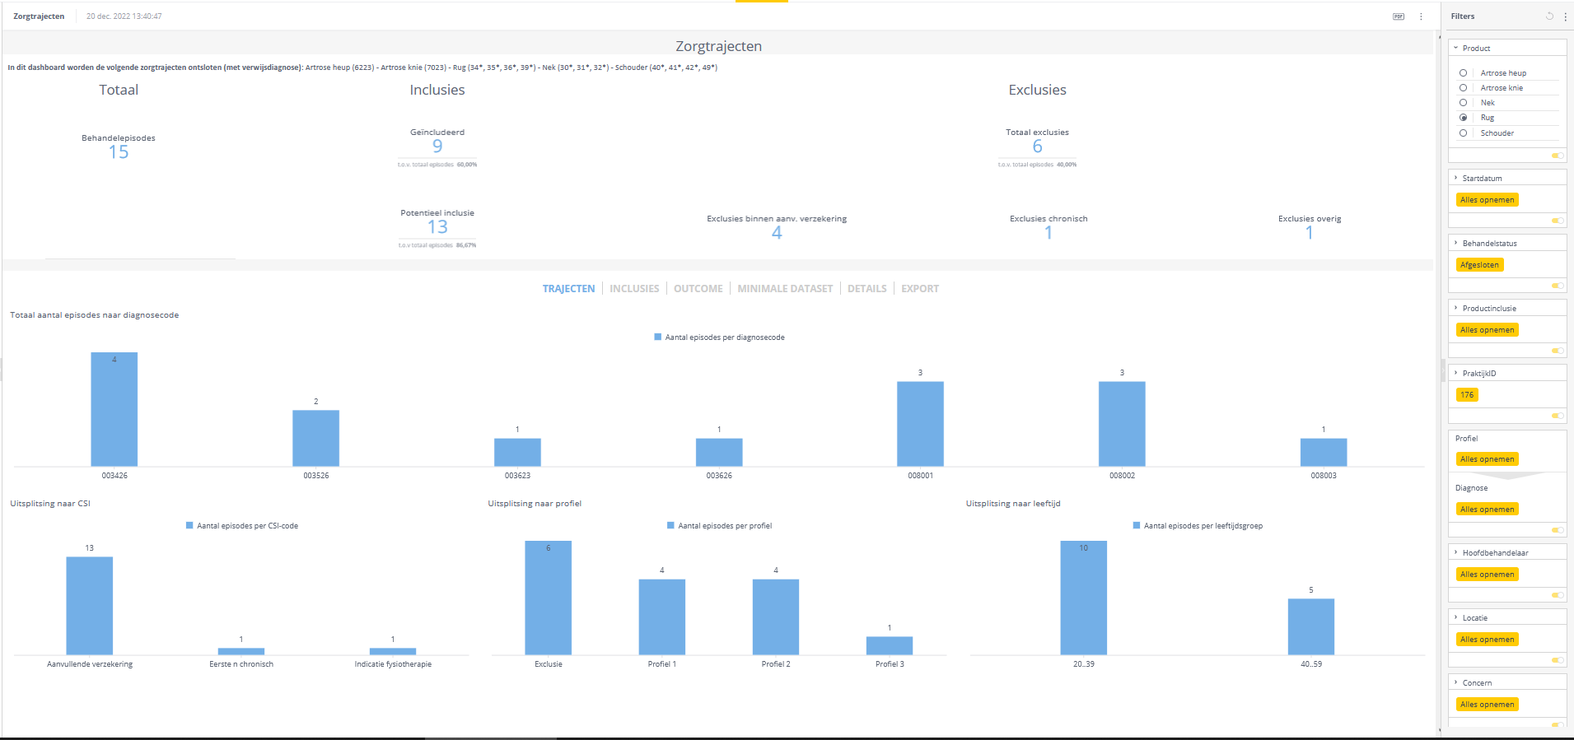The height and width of the screenshot is (740, 1574).
Task: Select the bar for diagnosecode 003526
Action: [316, 439]
